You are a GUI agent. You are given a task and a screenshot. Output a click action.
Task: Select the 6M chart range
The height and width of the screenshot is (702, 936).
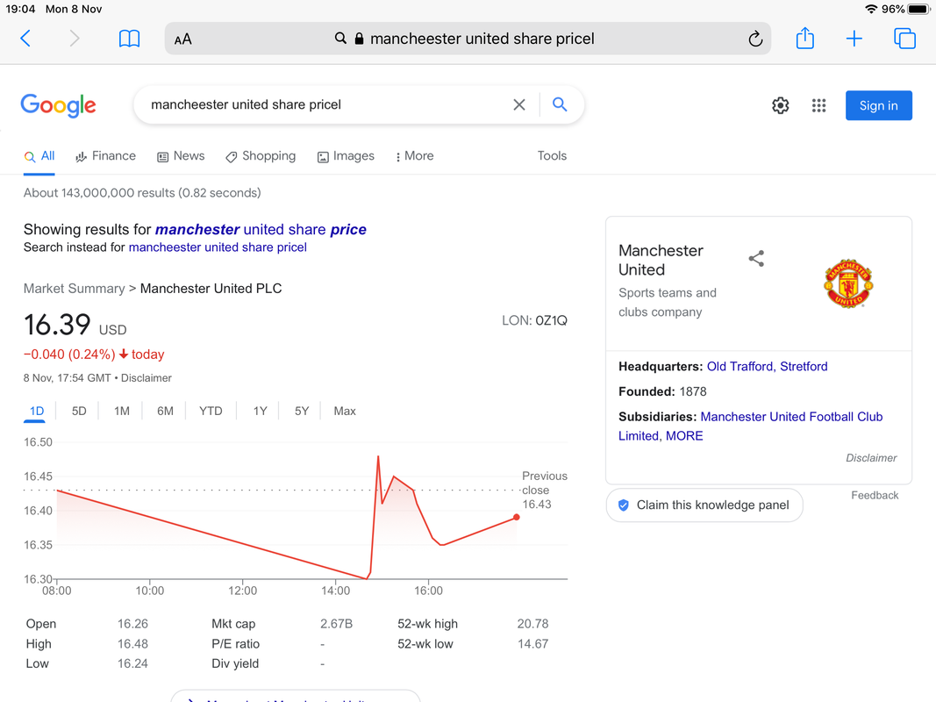point(165,412)
